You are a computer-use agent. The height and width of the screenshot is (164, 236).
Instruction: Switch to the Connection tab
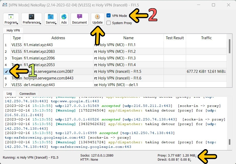(27, 94)
